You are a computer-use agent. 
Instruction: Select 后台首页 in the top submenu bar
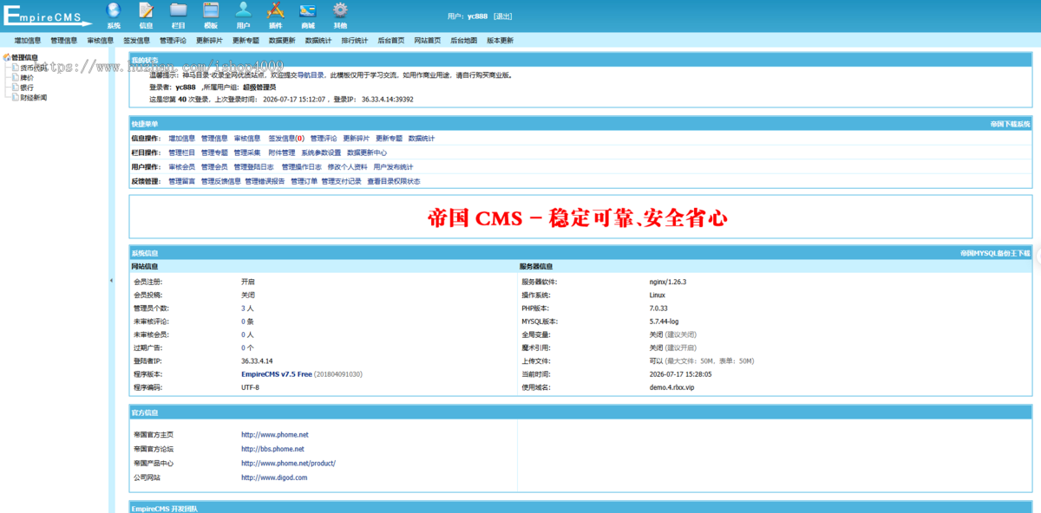click(x=392, y=40)
